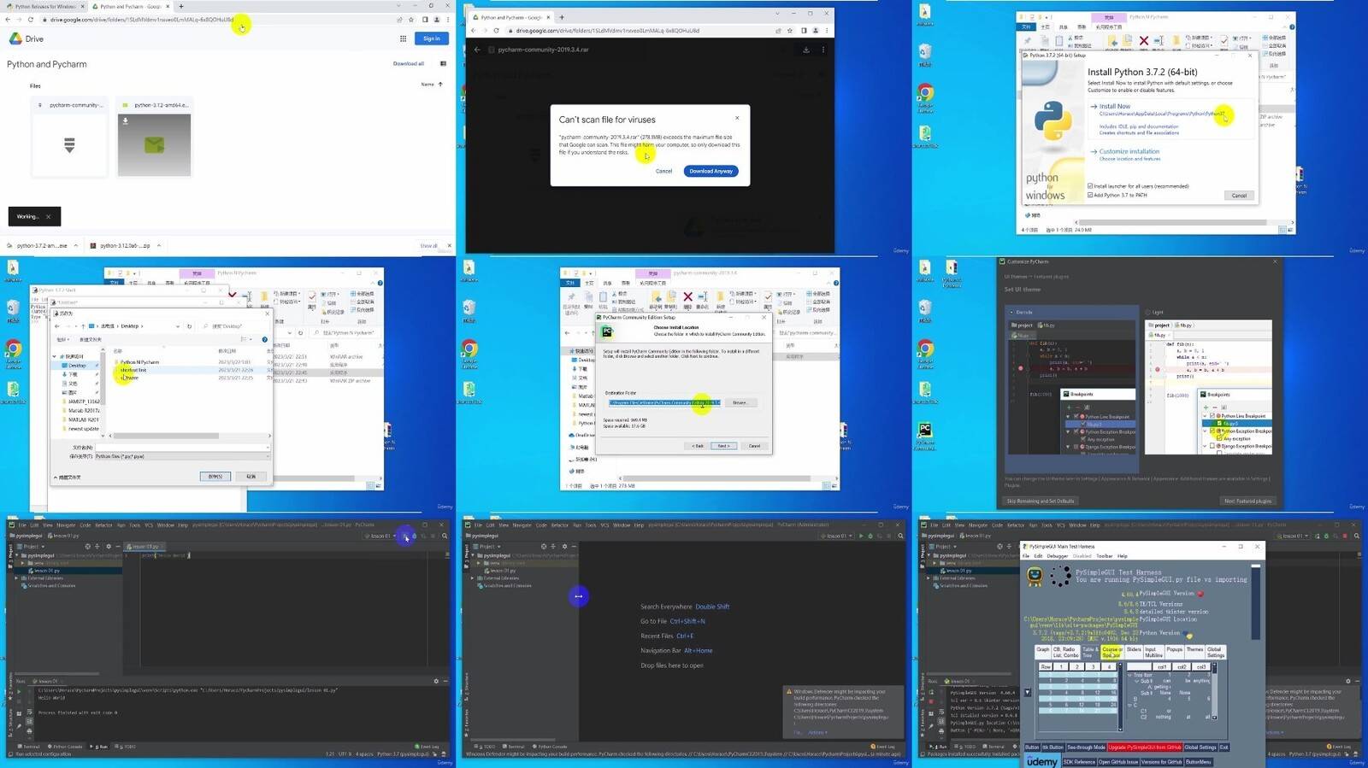Screen dimensions: 1368x768
Task: Bookmark the Drive folder page with the star
Action: (411, 20)
